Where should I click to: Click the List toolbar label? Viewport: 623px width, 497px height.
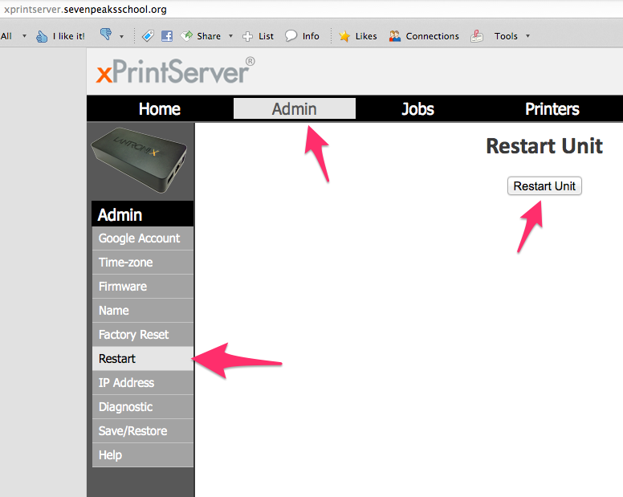[x=266, y=36]
